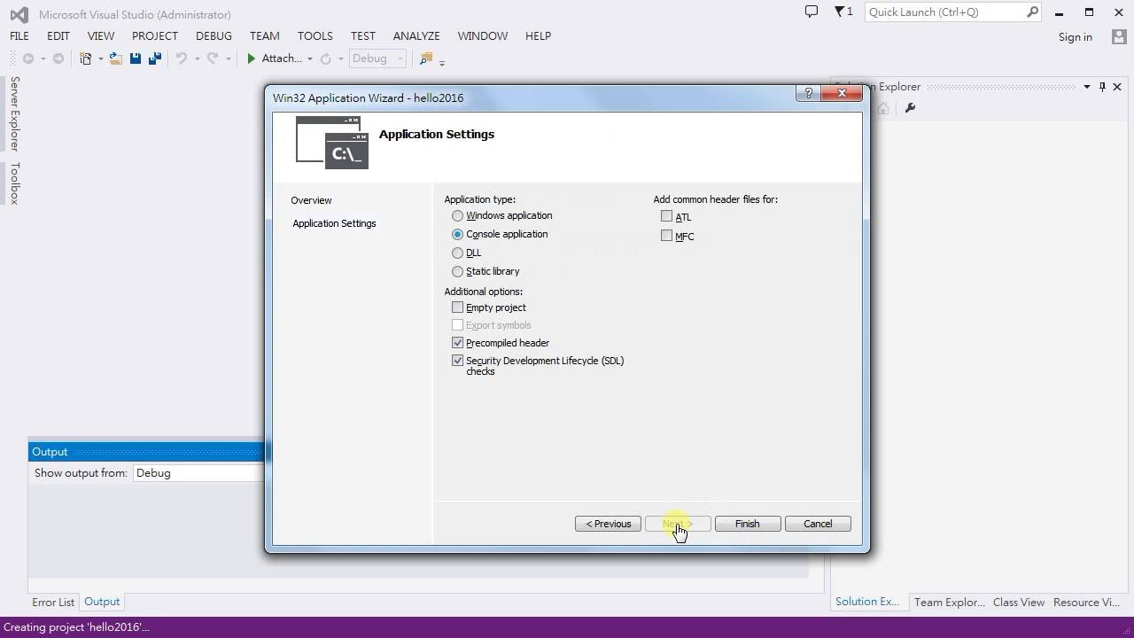Click the green Attach start icon
This screenshot has width=1134, height=638.
coord(252,58)
